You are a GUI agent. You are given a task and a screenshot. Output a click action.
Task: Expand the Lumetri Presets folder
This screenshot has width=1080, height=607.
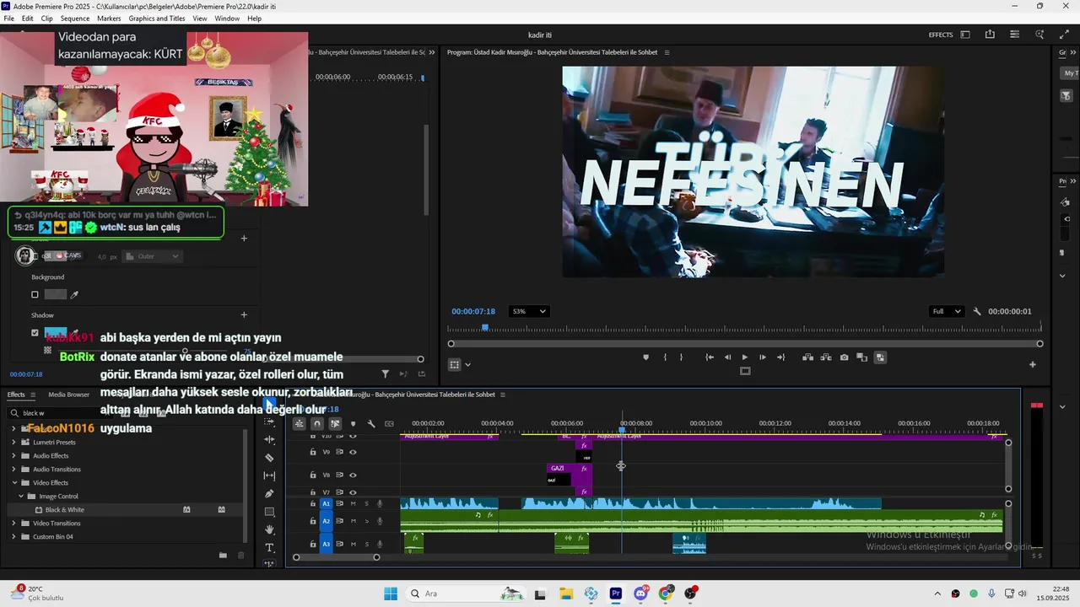tap(13, 442)
